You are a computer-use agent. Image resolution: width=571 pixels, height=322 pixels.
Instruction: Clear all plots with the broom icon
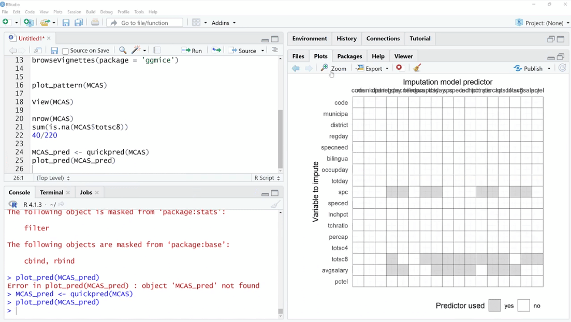(x=417, y=68)
